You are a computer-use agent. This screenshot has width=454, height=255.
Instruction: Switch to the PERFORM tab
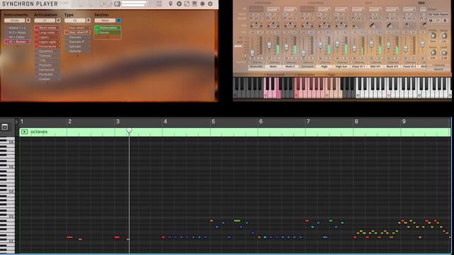[x=263, y=3]
